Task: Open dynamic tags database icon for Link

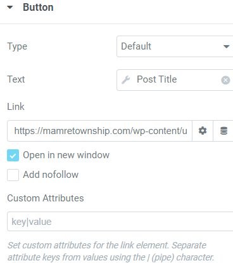Action: click(x=224, y=131)
